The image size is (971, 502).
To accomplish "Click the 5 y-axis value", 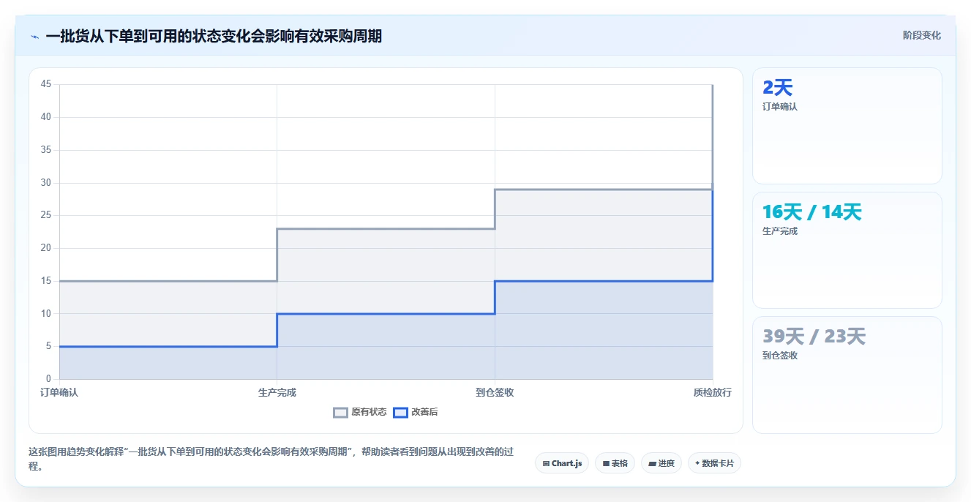I will 48,346.
